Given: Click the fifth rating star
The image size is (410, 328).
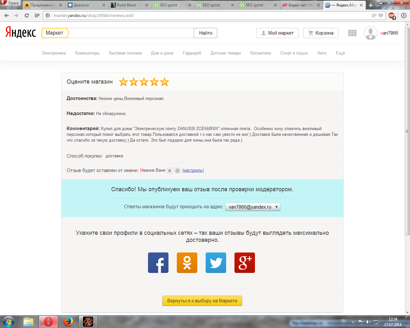Looking at the screenshot, I should tap(164, 82).
